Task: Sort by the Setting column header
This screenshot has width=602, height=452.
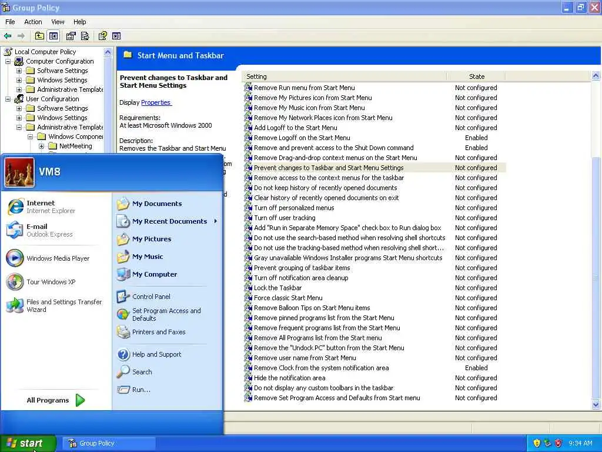Action: click(345, 77)
